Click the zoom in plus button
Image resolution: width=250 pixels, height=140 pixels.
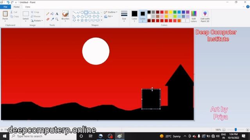pos(247,130)
